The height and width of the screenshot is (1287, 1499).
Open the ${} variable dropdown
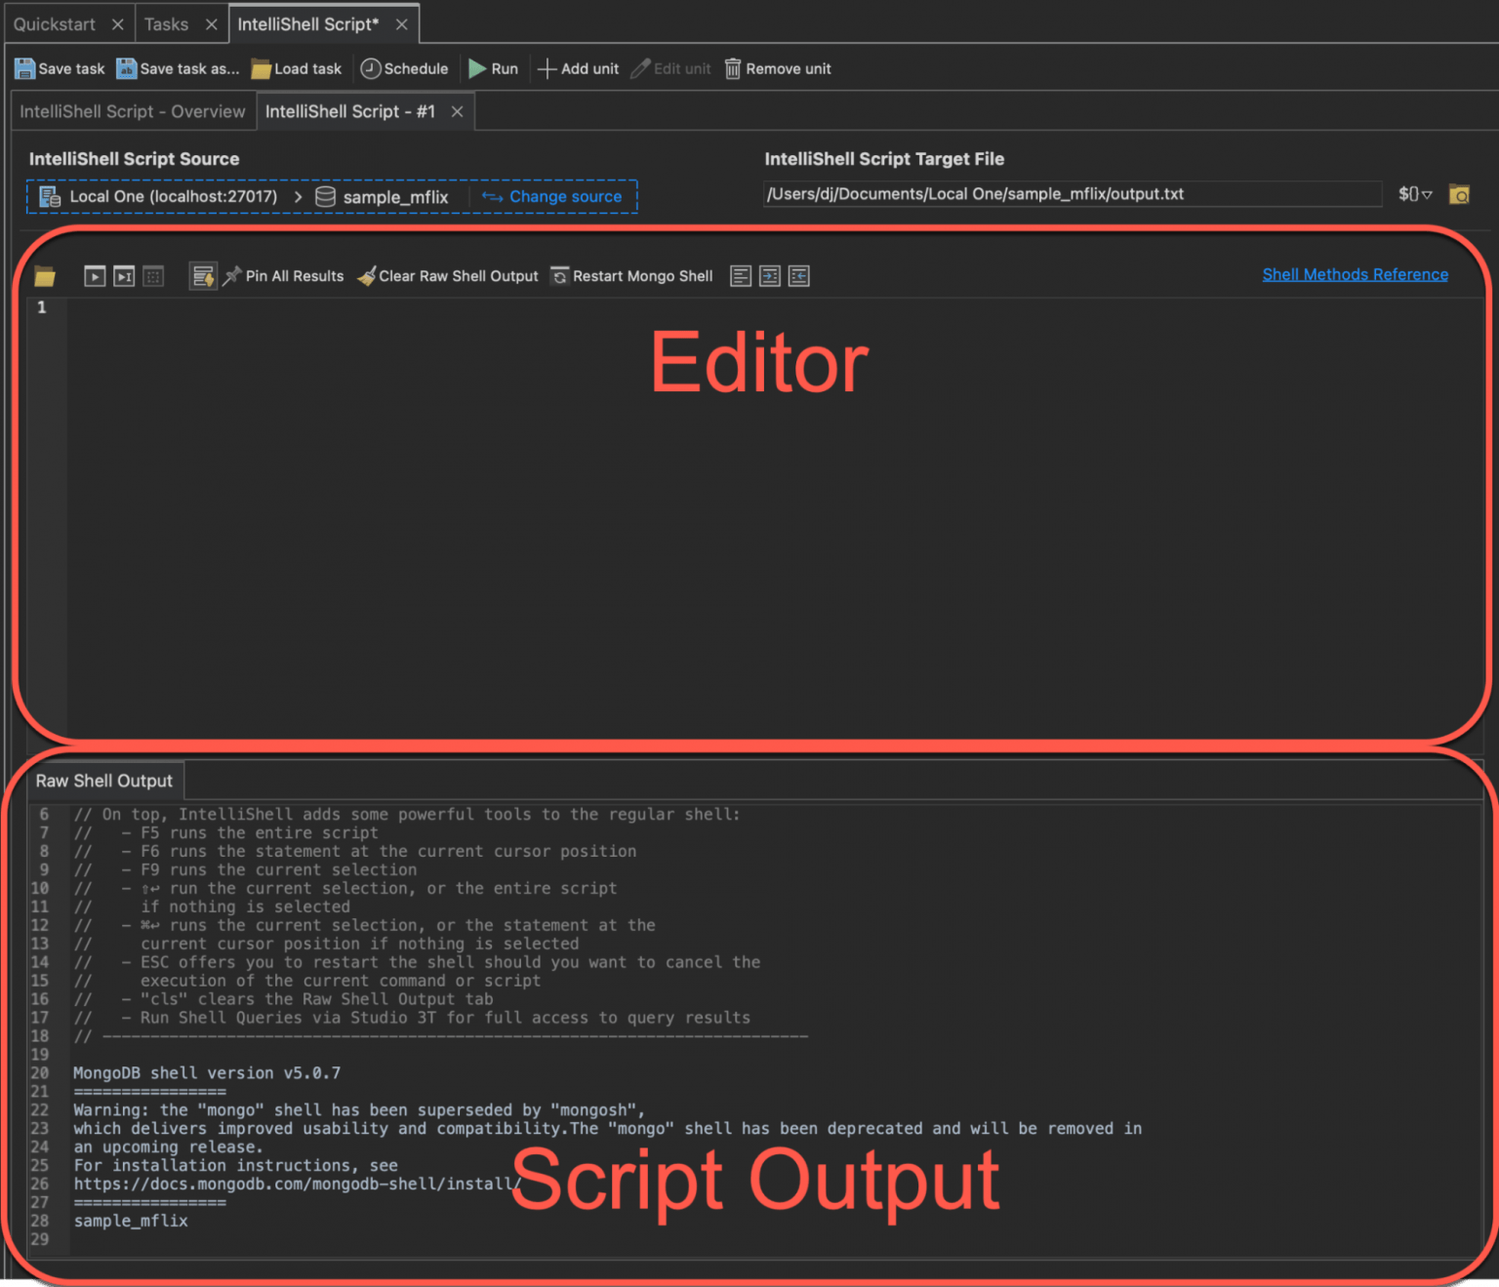tap(1414, 194)
